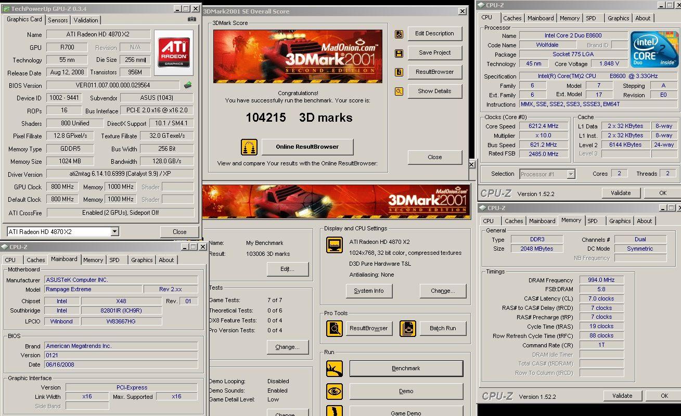The width and height of the screenshot is (681, 416).
Task: Open Mainboard tab in top-right CPU-Z window
Action: click(x=541, y=18)
